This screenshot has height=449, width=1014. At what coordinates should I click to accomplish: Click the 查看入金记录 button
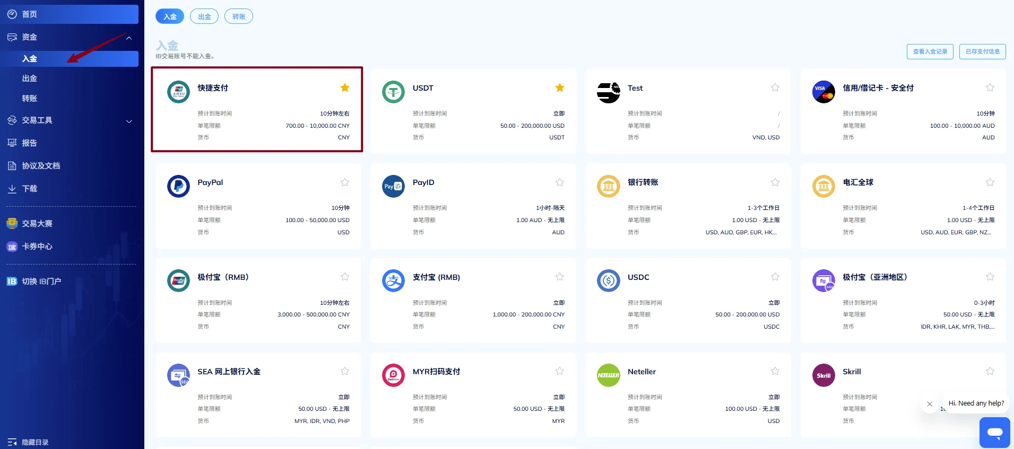930,51
